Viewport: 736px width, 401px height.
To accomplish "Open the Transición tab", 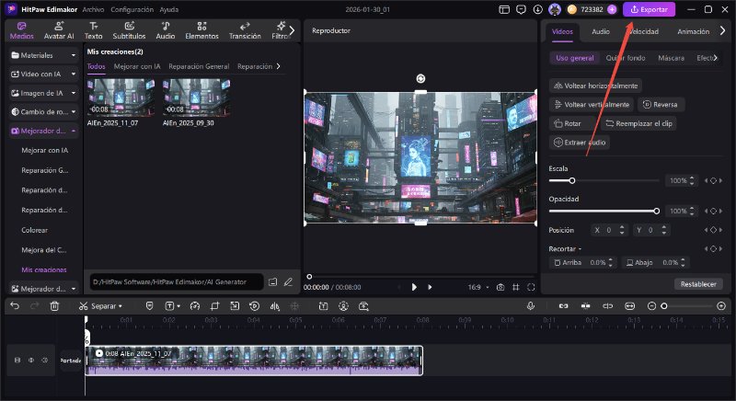I will coord(245,30).
